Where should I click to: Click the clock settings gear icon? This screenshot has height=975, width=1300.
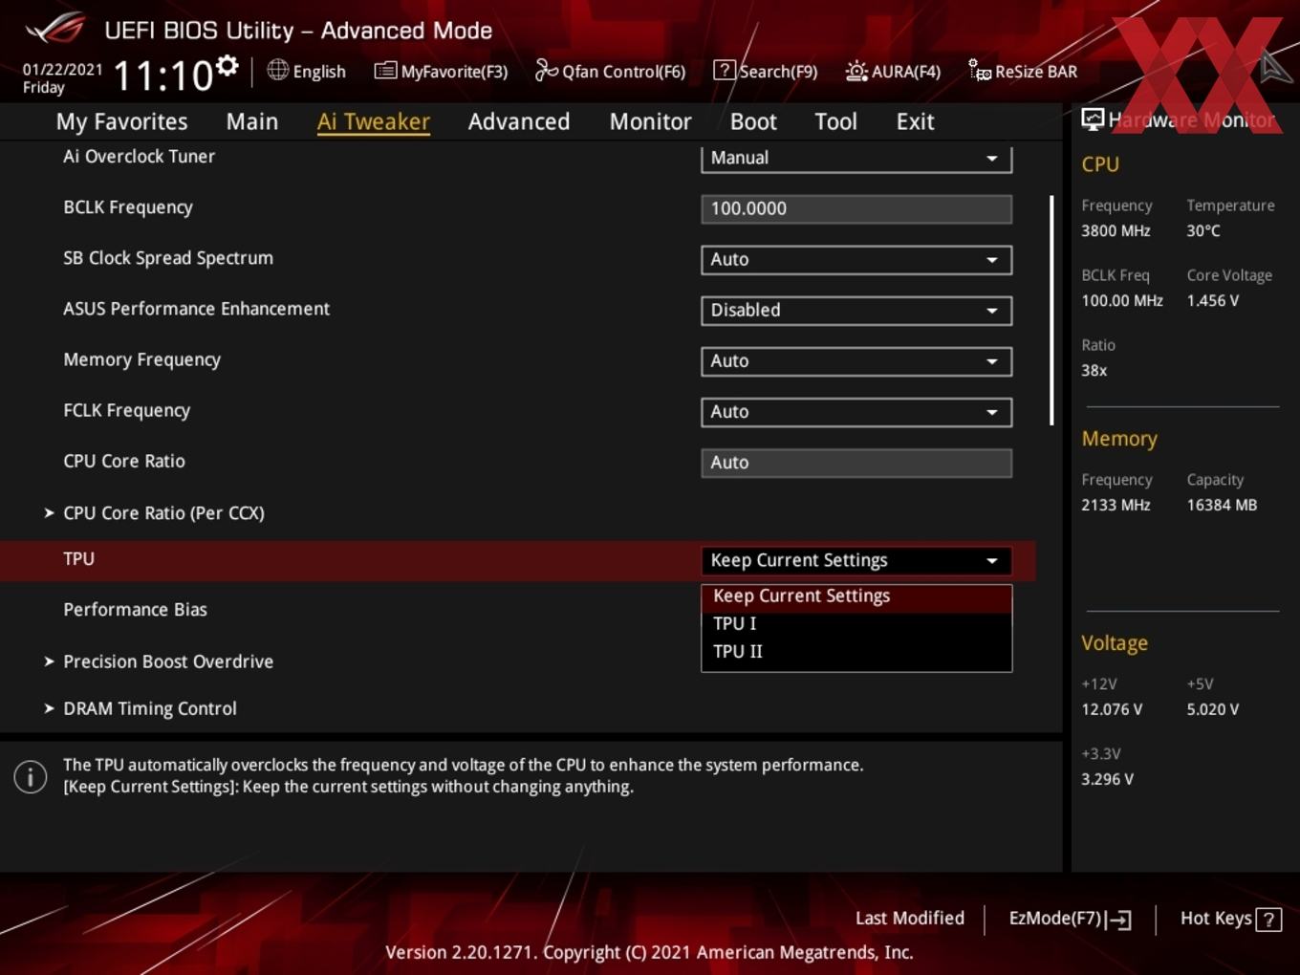point(227,66)
